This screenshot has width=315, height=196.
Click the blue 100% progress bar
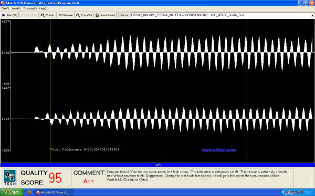coord(157,165)
